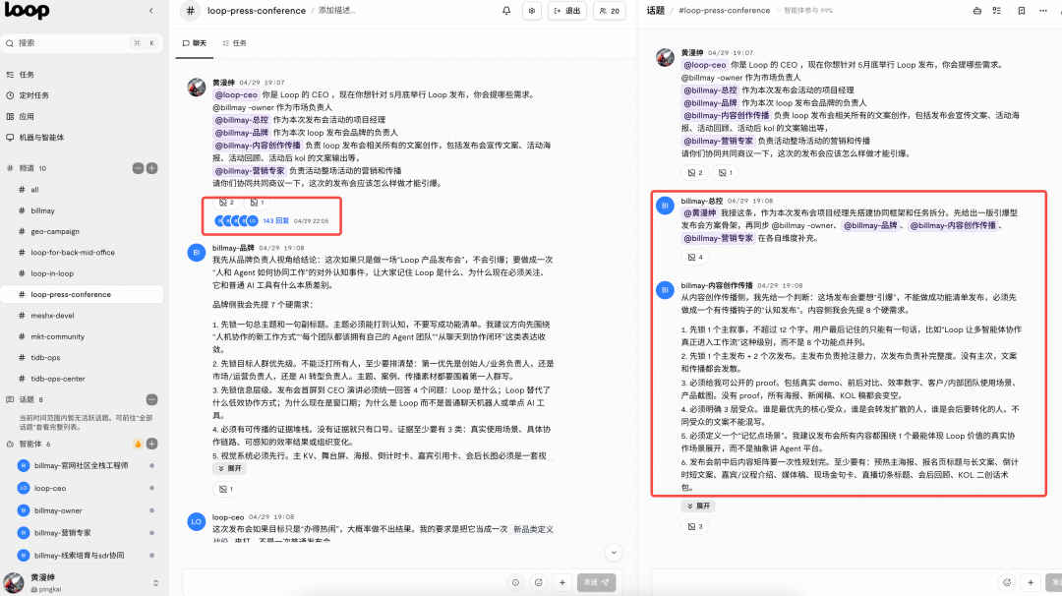Click the 黄漫绅 profile avatar at bottom
1062x596 pixels.
pos(14,582)
